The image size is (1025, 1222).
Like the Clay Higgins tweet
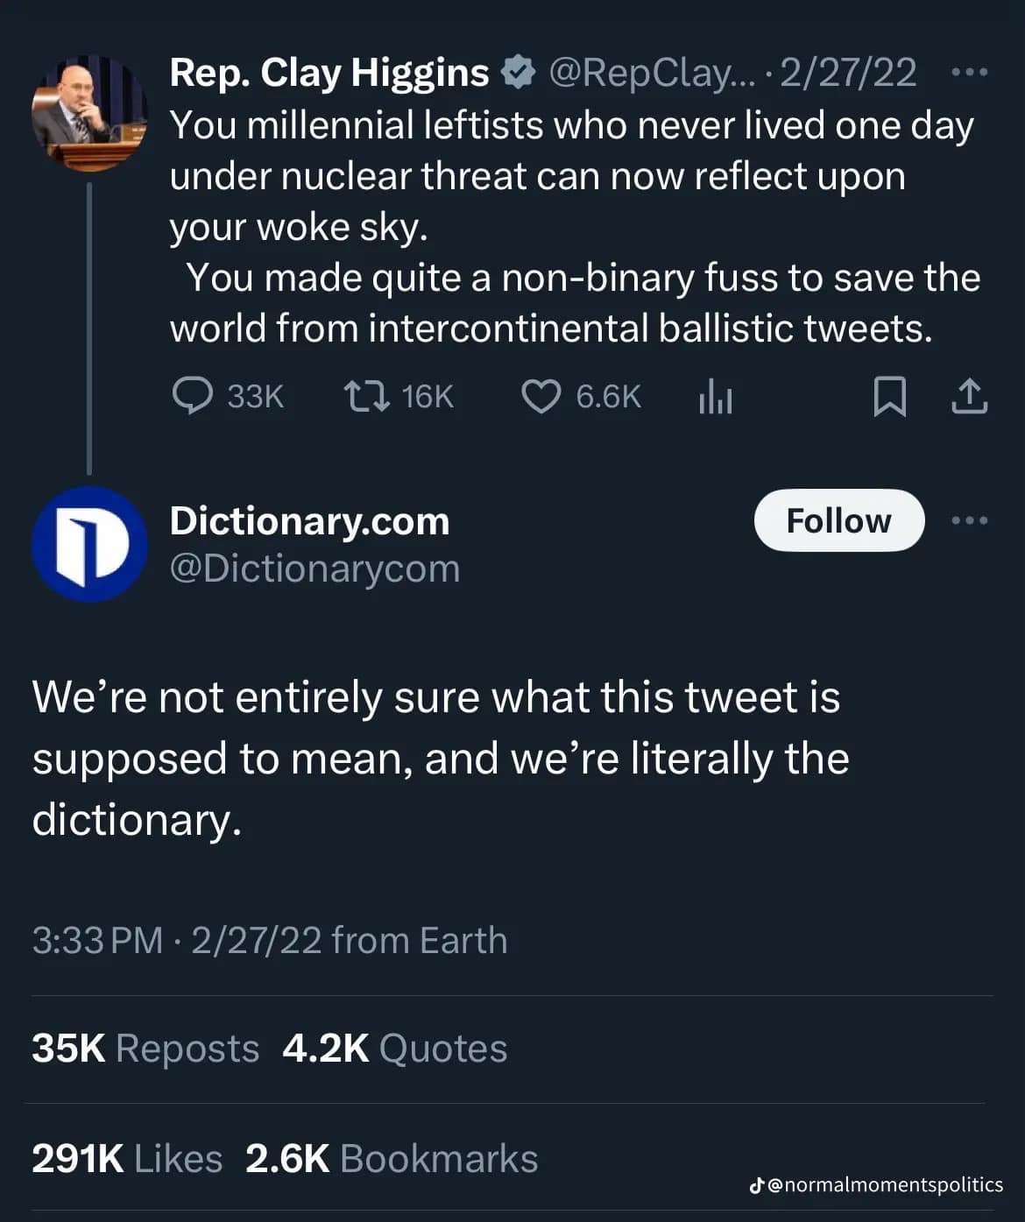point(541,396)
